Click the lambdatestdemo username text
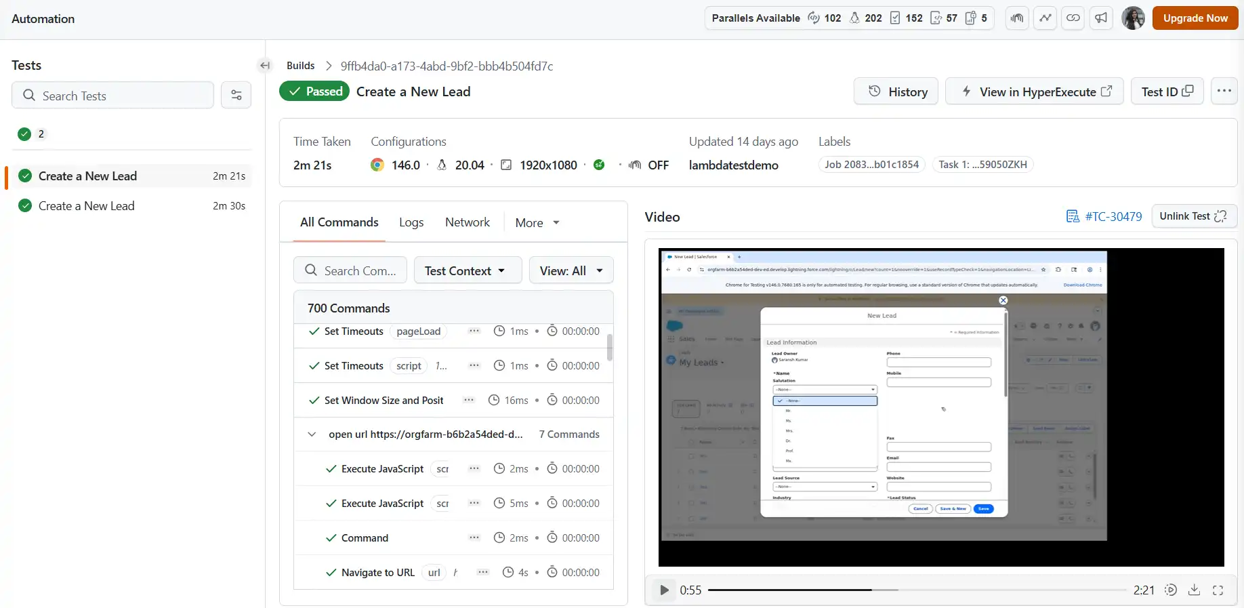1244x608 pixels. (733, 165)
